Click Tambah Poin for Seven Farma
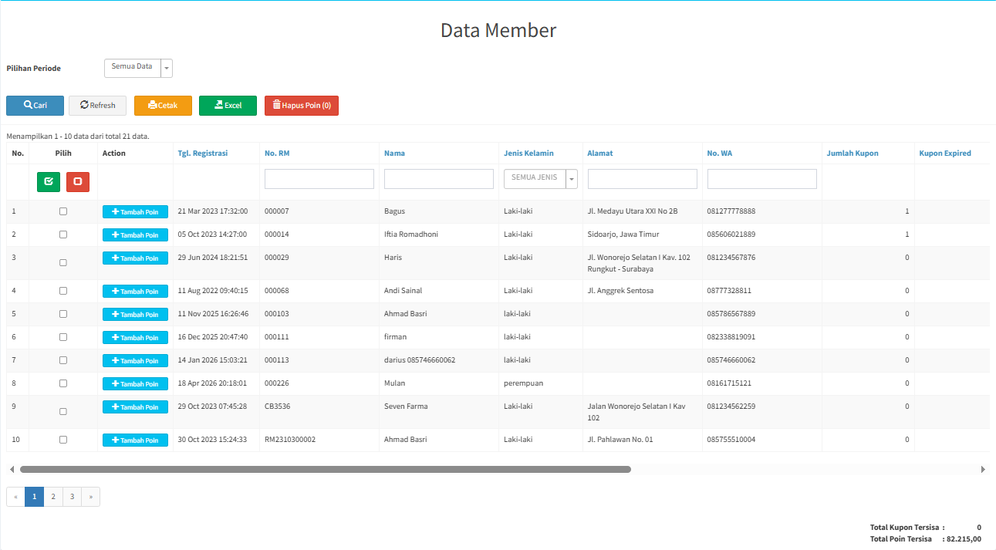This screenshot has height=550, width=996. pos(135,407)
